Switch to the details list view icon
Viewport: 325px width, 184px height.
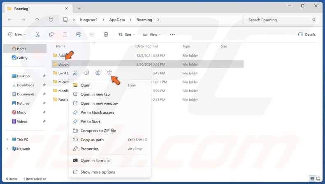(312, 179)
